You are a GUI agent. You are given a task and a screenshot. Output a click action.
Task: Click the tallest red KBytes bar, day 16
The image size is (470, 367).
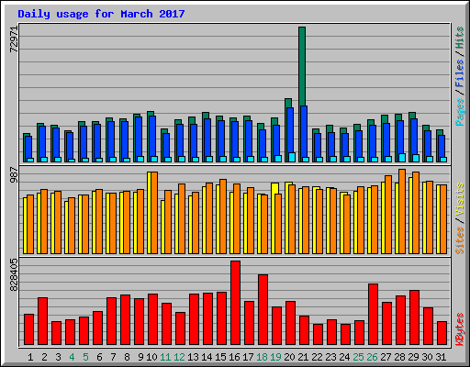tap(235, 303)
